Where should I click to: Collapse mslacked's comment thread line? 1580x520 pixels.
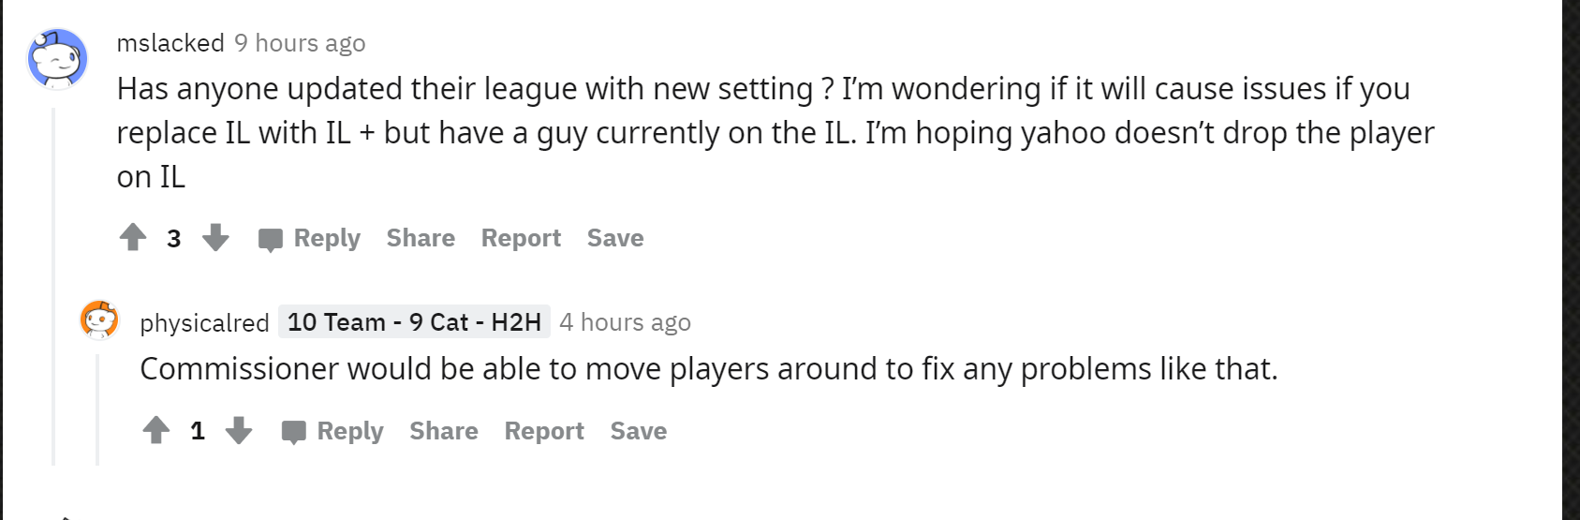pyautogui.click(x=53, y=281)
